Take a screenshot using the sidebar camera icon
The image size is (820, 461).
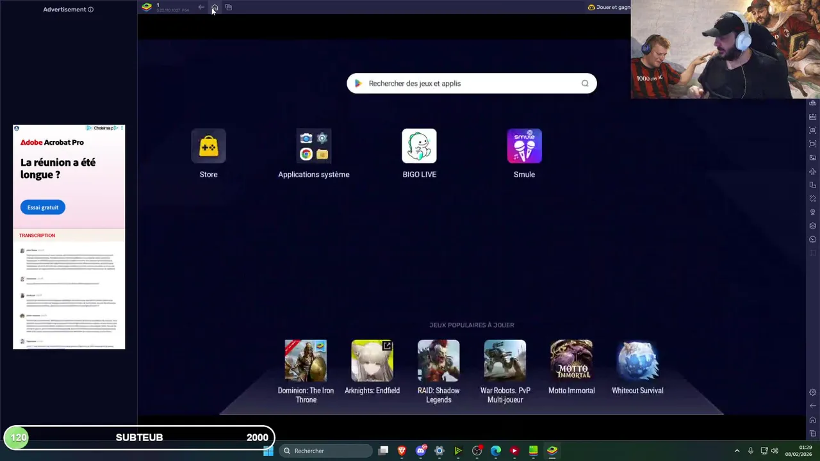[x=813, y=130]
